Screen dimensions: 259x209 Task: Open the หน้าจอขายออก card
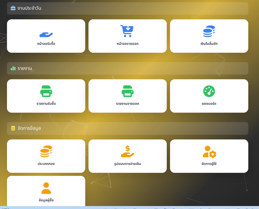[x=128, y=36]
